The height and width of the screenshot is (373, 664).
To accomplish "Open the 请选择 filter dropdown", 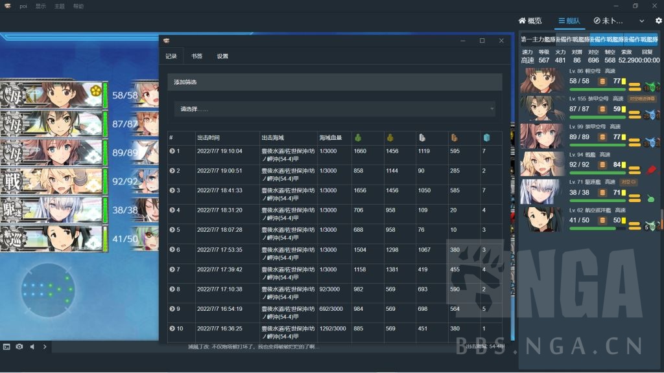I will point(335,109).
